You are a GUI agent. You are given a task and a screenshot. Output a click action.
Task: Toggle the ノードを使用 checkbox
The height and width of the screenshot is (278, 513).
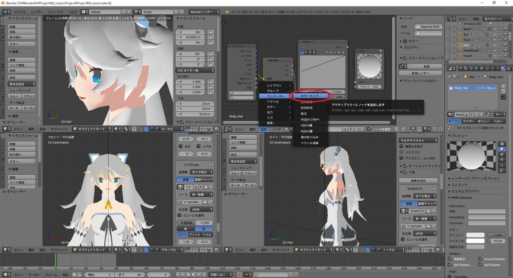(x=369, y=129)
